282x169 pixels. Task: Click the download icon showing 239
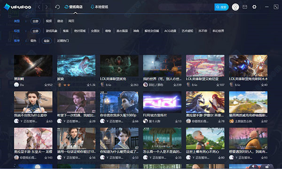[175, 85]
